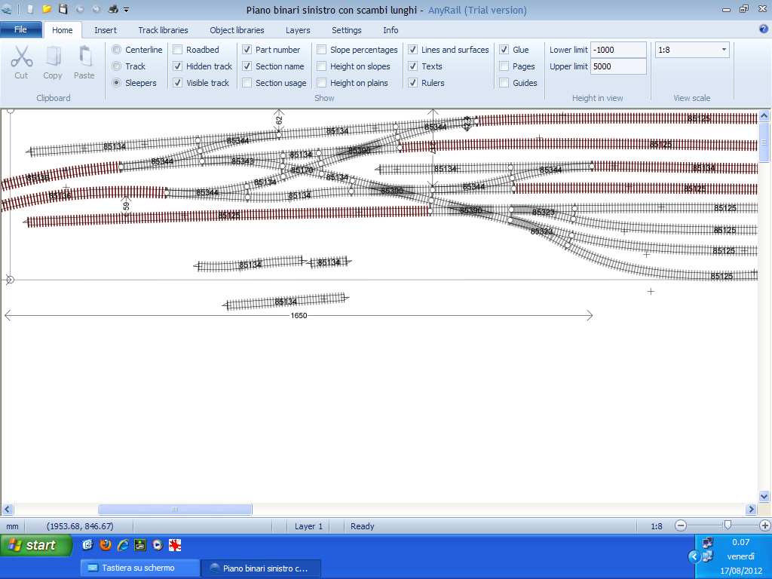772x579 pixels.
Task: Zoom in with the plus button
Action: 765,525
